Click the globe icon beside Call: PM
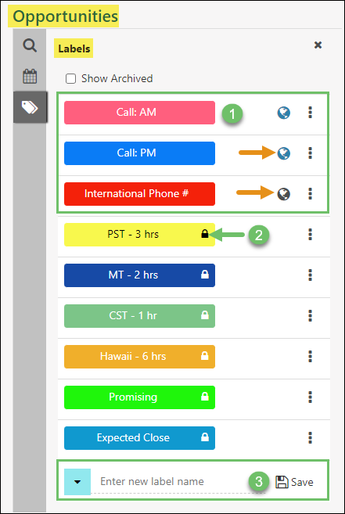The height and width of the screenshot is (514, 345). click(x=284, y=153)
